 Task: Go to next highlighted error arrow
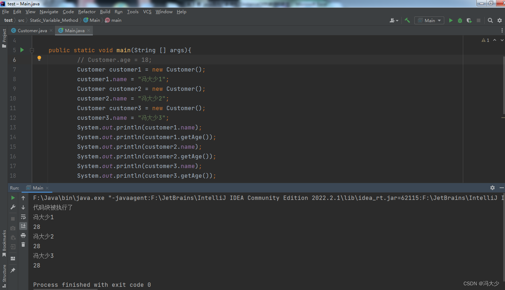(501, 40)
